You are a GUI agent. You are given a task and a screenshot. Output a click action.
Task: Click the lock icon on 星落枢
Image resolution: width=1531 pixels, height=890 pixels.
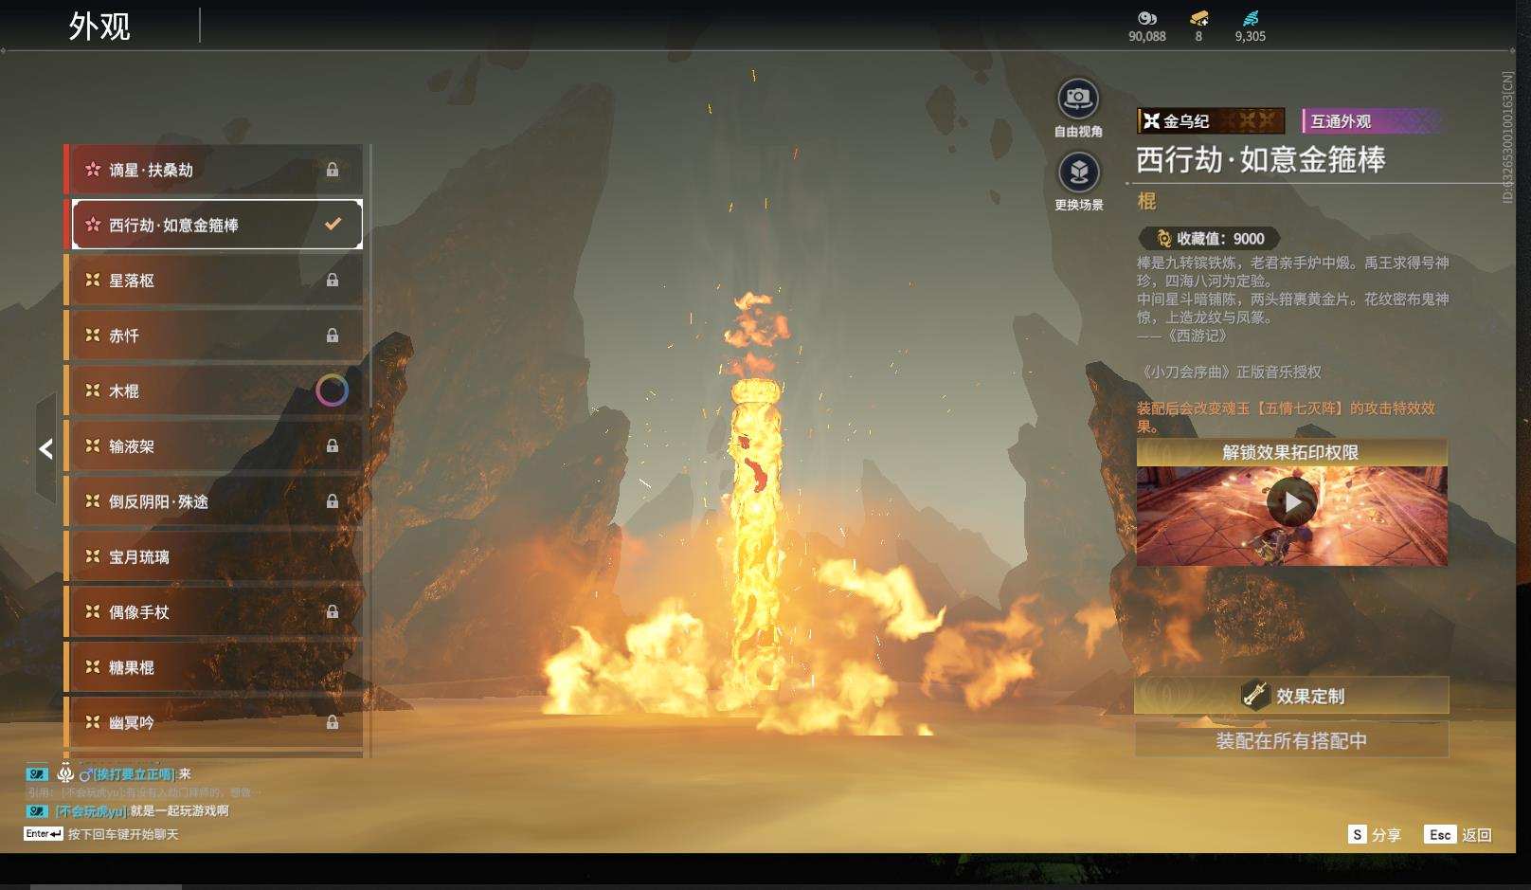pyautogui.click(x=333, y=280)
